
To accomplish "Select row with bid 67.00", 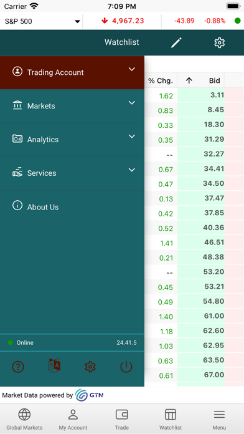I will (x=194, y=375).
